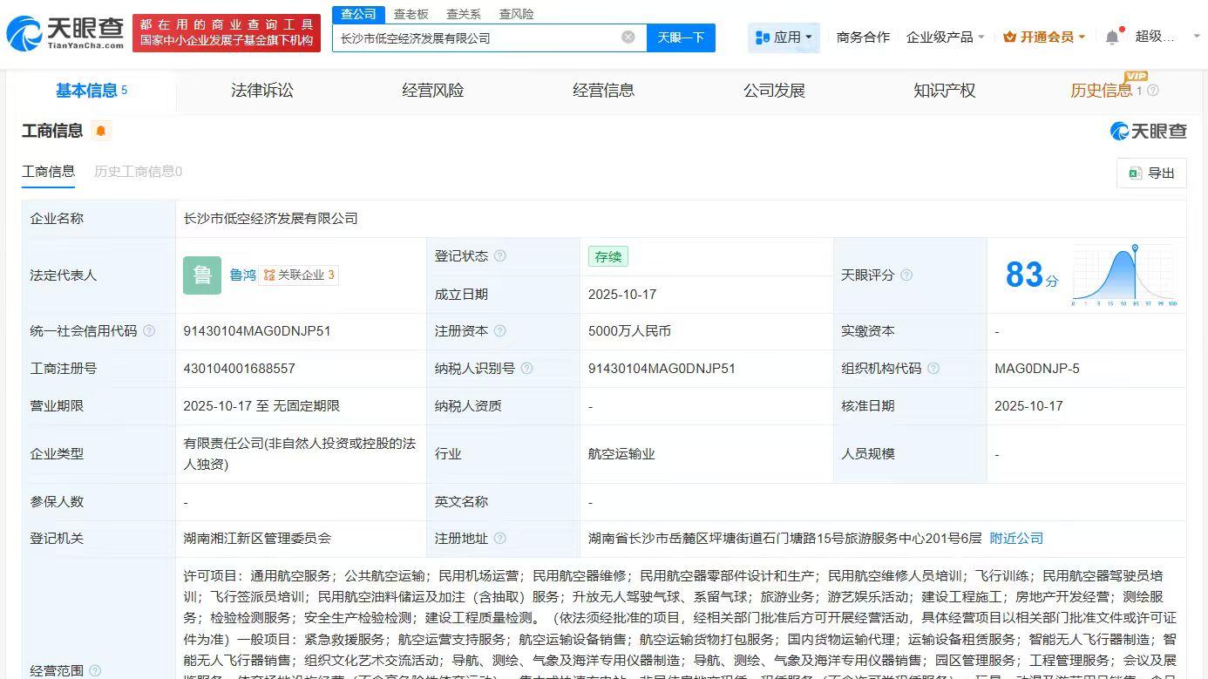
Task: Click the export icon on the 导出 button
Action: [1135, 173]
